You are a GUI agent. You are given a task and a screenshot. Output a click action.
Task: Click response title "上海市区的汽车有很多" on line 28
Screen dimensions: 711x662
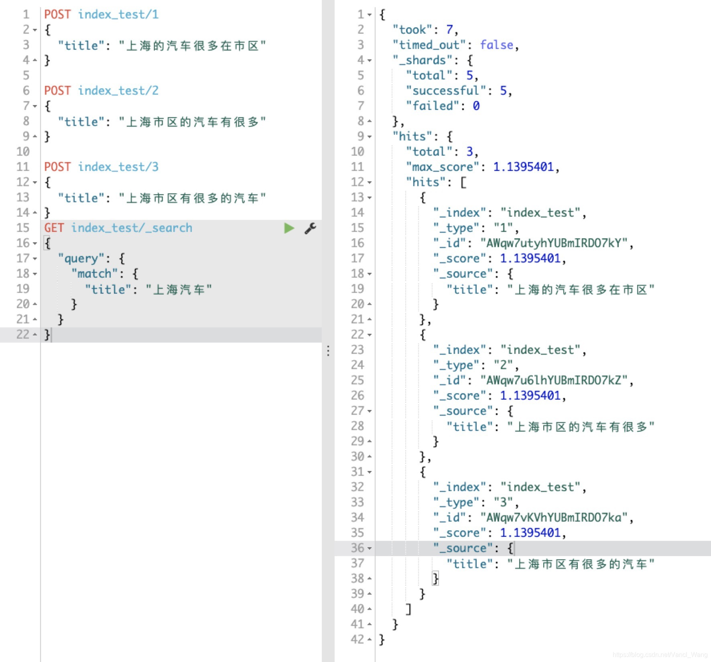pos(581,426)
